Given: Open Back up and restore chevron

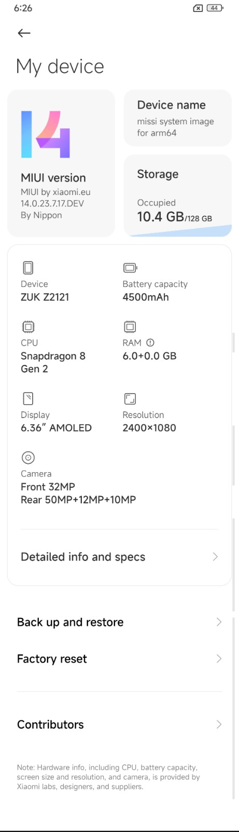Looking at the screenshot, I should (219, 622).
